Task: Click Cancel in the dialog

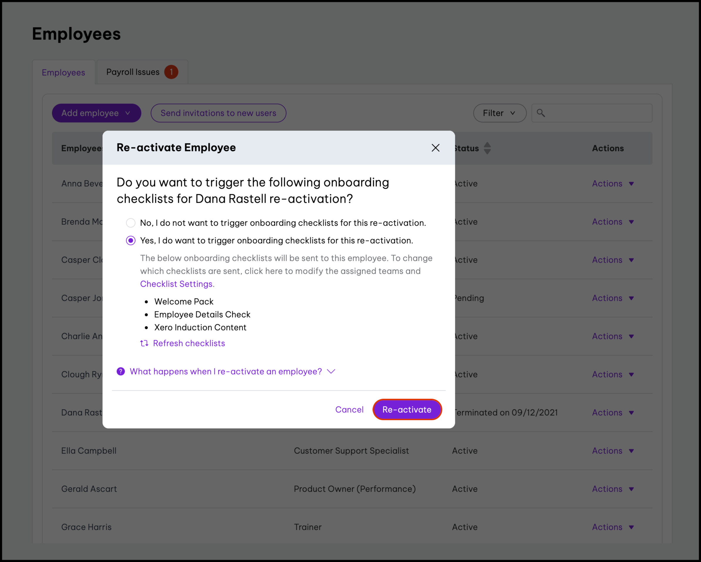Action: click(x=349, y=410)
